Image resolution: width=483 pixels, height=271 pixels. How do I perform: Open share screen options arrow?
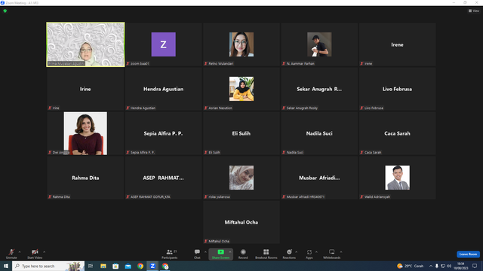pos(230,252)
